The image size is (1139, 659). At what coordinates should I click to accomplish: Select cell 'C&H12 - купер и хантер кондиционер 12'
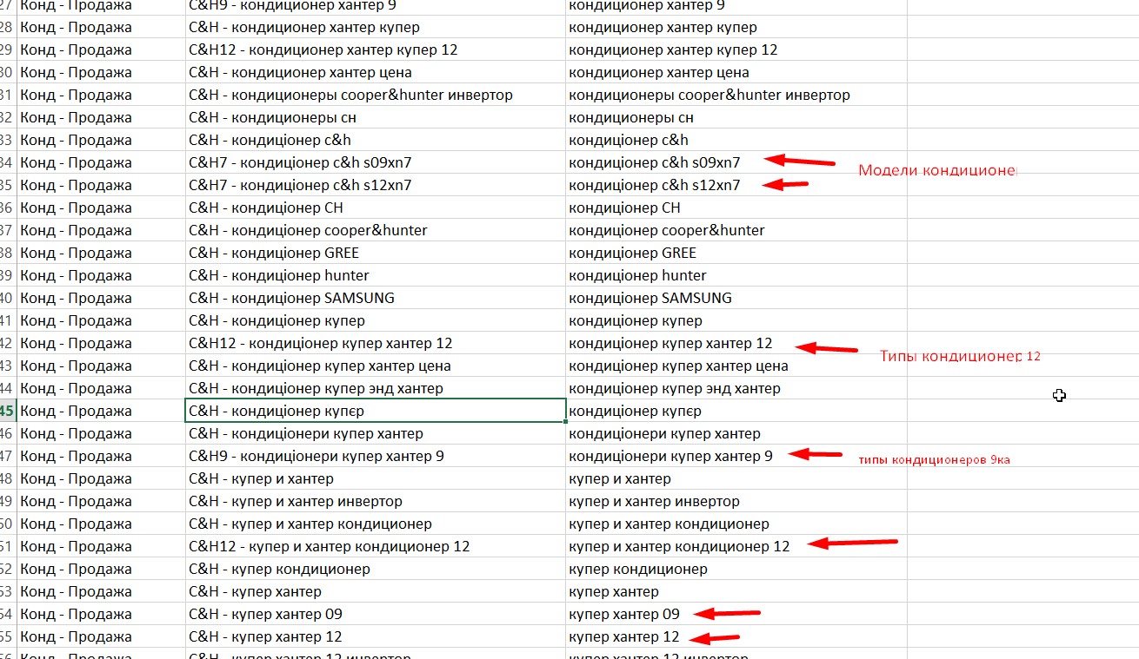(x=376, y=546)
